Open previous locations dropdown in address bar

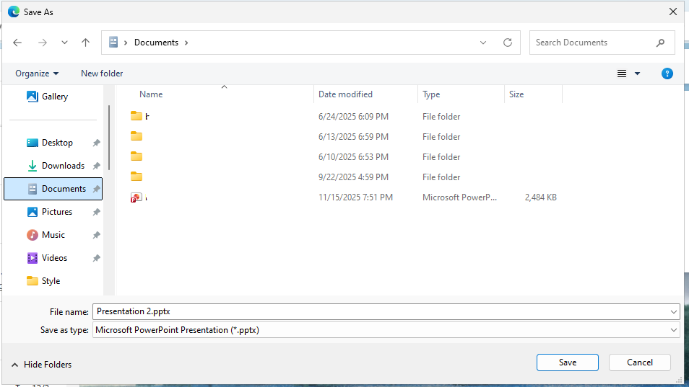pos(483,43)
